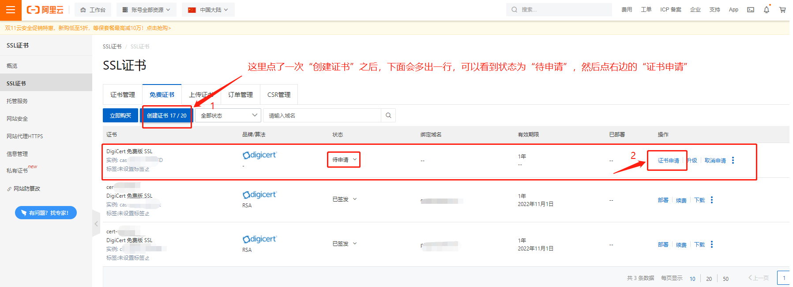Viewport: 793px width, 287px height.
Task: Click 部署 in the middle certificate row
Action: [x=663, y=200]
